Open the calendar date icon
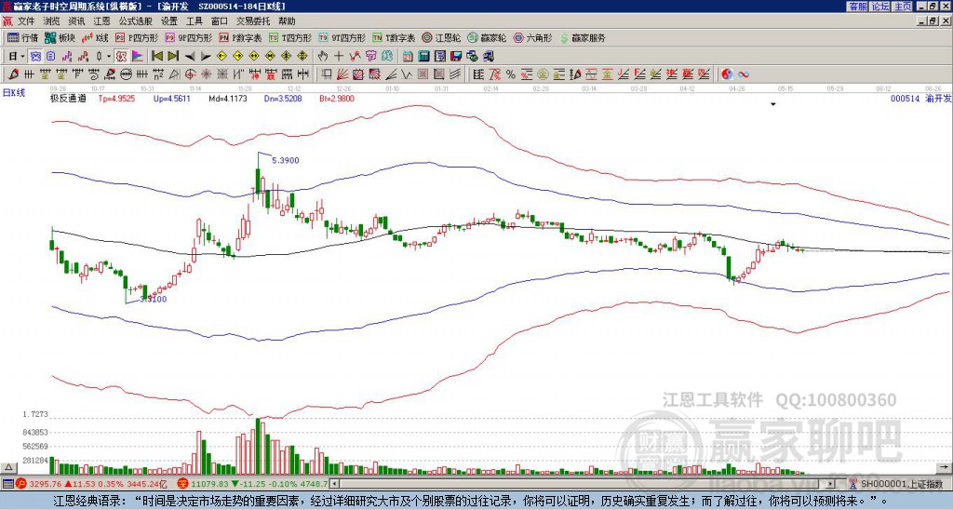 [x=408, y=57]
